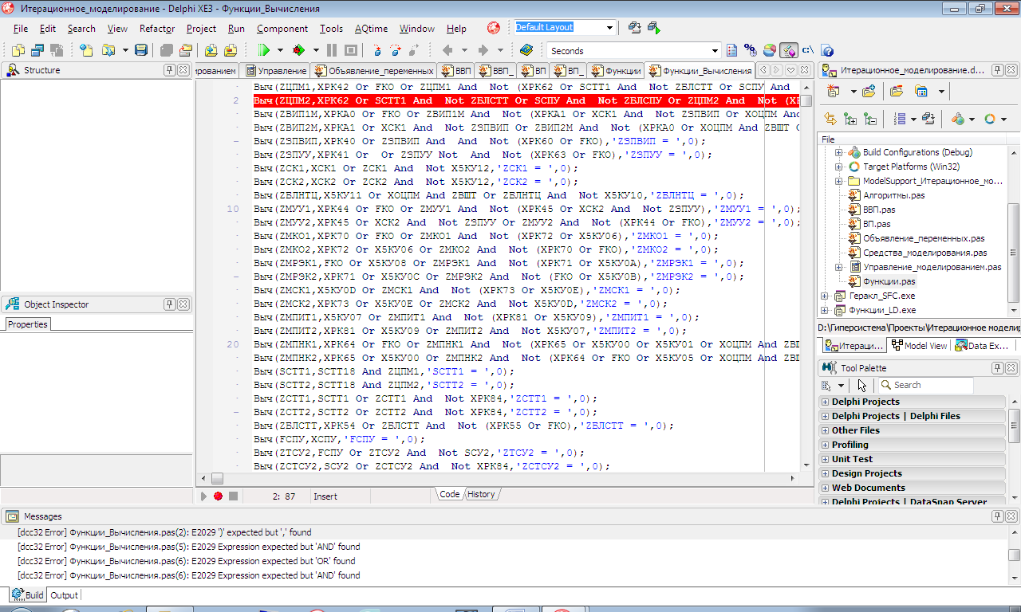This screenshot has height=612, width=1021.
Task: Click the green Run button in toolbar
Action: point(264,50)
